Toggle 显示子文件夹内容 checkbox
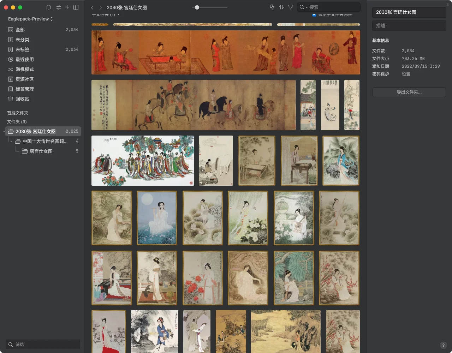 pos(314,15)
